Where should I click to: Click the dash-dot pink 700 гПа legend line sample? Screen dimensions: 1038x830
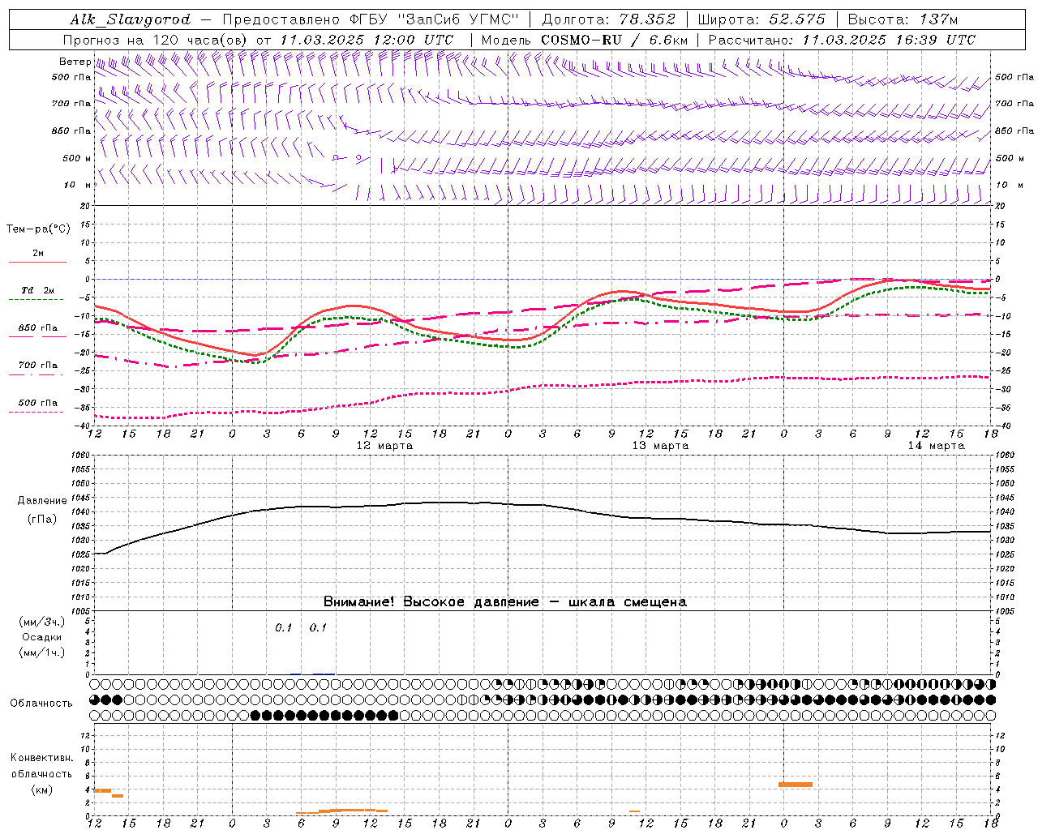tap(36, 374)
